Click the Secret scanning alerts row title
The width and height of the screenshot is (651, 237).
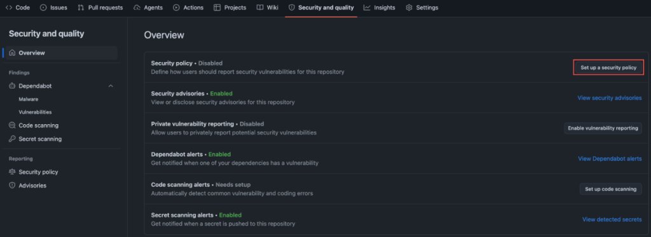point(182,215)
